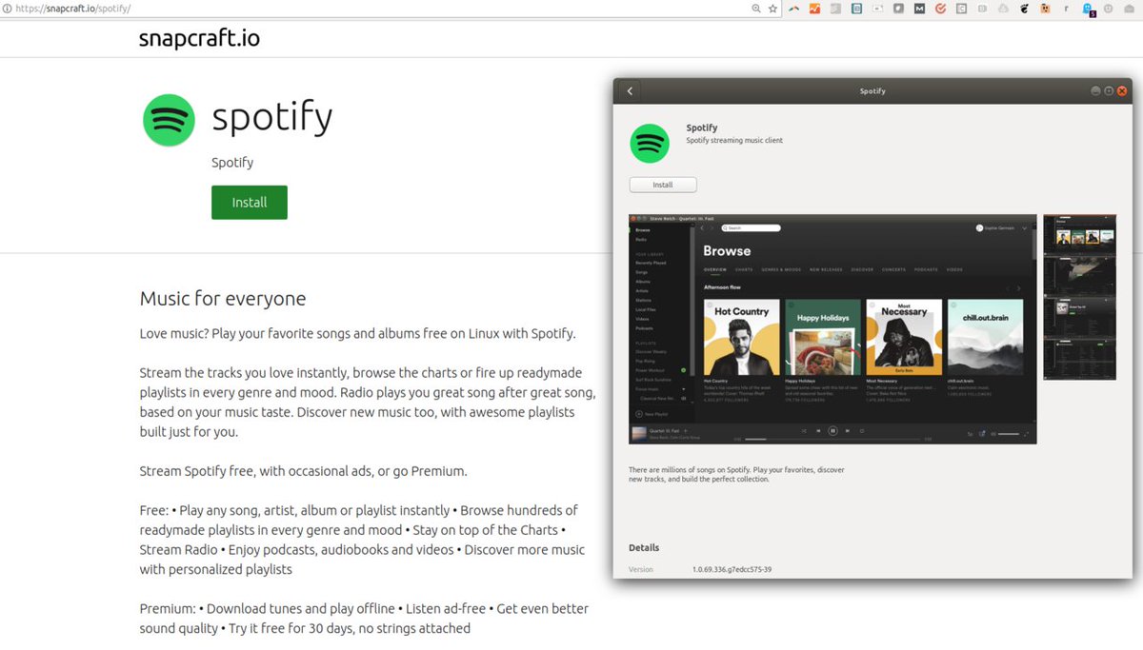This screenshot has height=650, width=1143.
Task: Click the grey Install button in Software window
Action: (663, 185)
